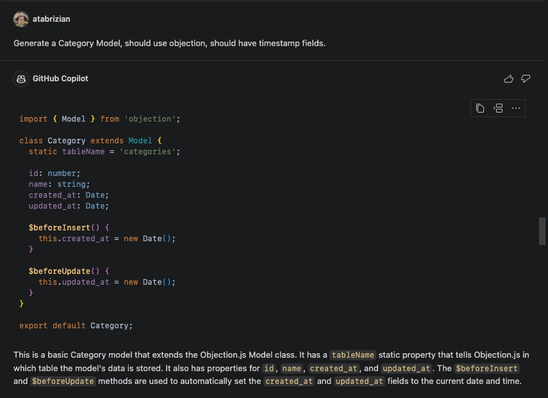Select the atabrizian username
This screenshot has height=398, width=548.
click(x=51, y=19)
